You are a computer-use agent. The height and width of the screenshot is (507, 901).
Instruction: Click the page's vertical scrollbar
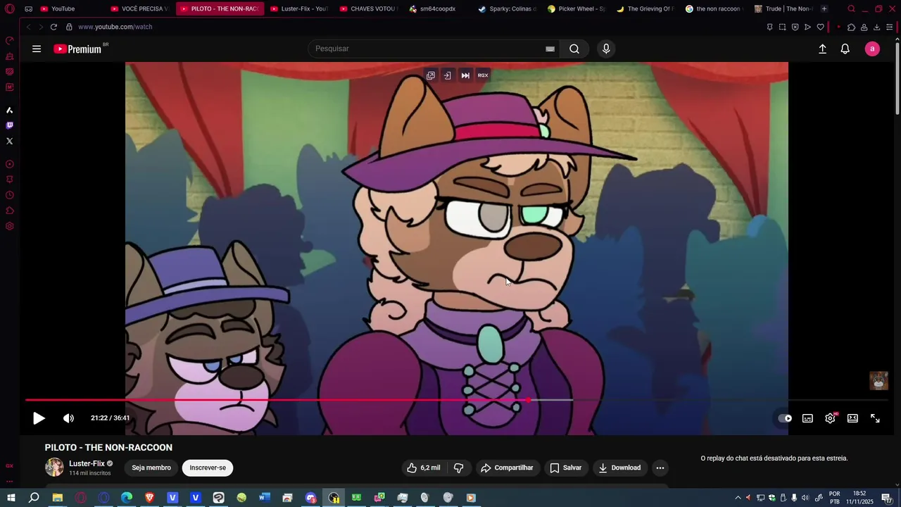(x=897, y=77)
